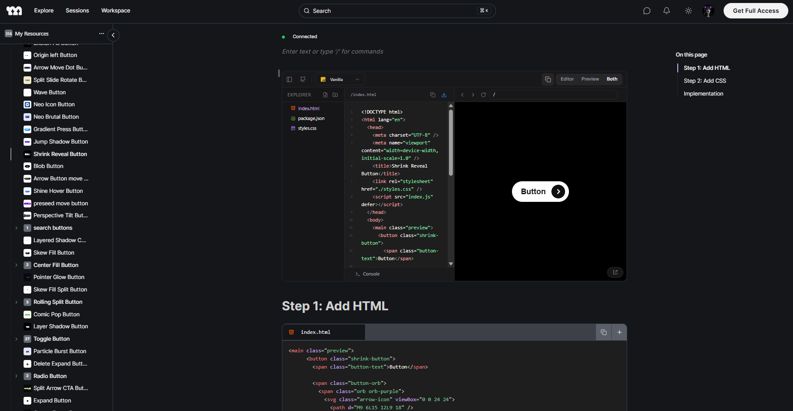Go back in preview browser
Screen dimensions: 793x411
[462, 95]
